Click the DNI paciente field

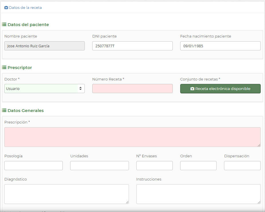pyautogui.click(x=132, y=46)
